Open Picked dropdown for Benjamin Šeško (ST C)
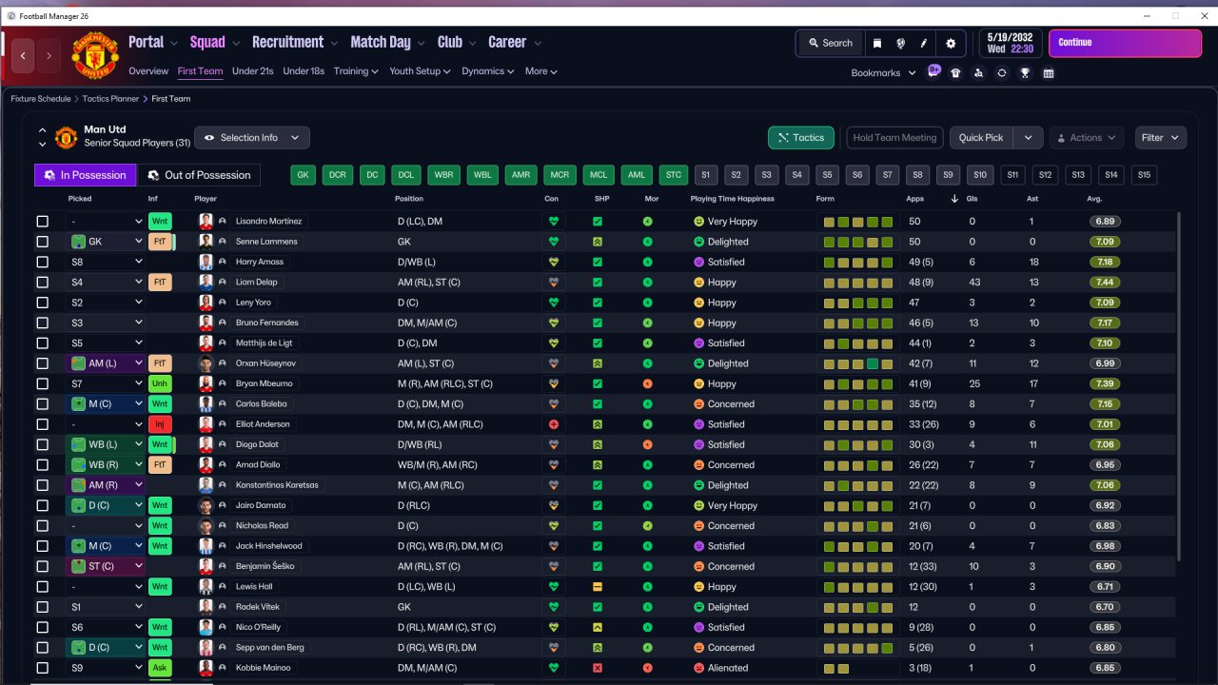 coord(105,566)
